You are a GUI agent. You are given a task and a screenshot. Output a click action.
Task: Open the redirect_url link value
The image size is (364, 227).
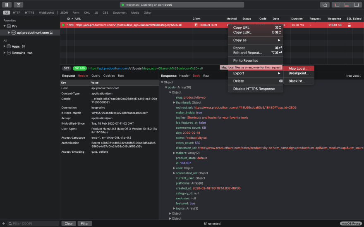(245, 107)
